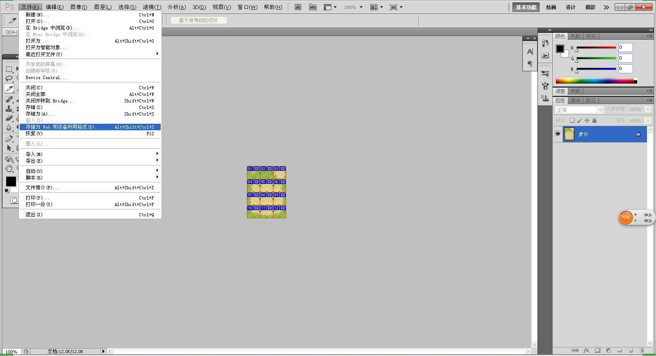Switch to the 色板 tab

coord(575,36)
